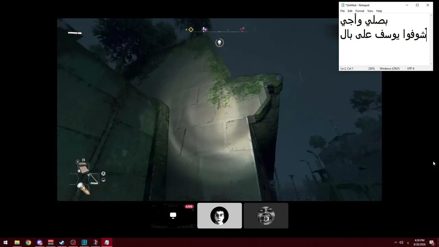Screen dimensions: 439x247
Task: Click the Windows (CRLF) status entry
Action: click(390, 69)
